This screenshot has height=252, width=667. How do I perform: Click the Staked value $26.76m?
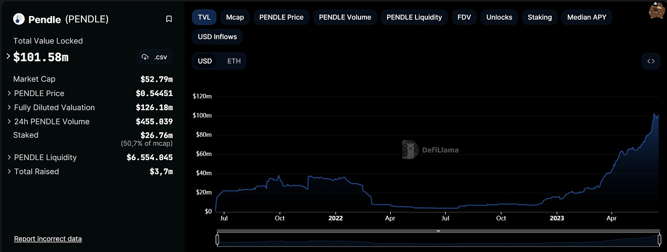(157, 135)
